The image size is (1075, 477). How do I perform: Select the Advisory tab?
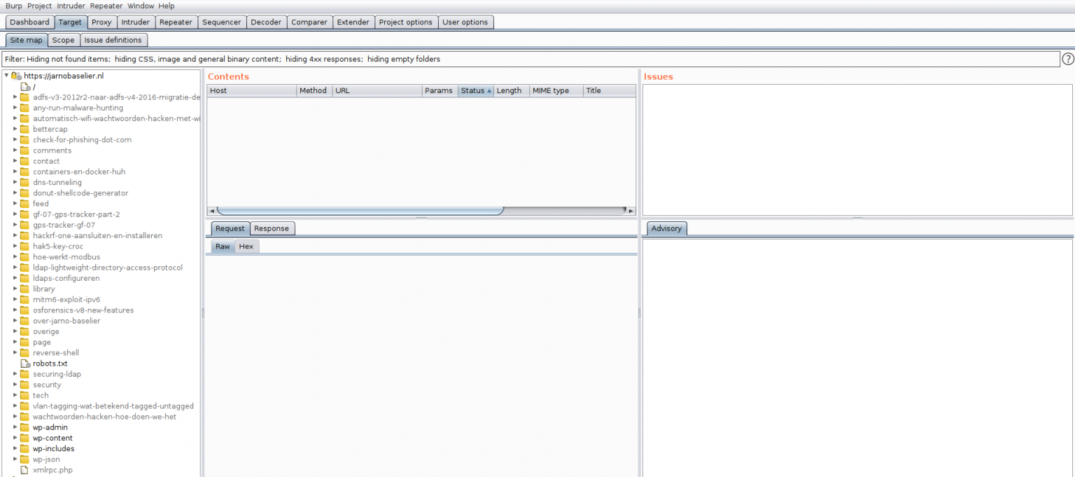coord(666,228)
